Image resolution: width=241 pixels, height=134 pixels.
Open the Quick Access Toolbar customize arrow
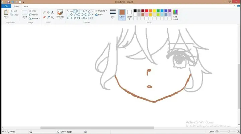[x=23, y=2]
